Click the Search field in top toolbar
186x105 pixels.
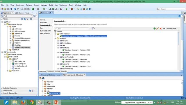point(173,9)
